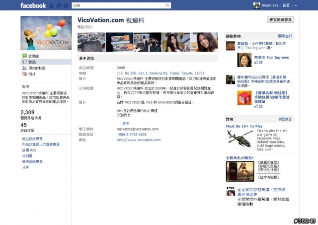
Task: Open second sponsored story friend avatar
Action: click(x=231, y=79)
